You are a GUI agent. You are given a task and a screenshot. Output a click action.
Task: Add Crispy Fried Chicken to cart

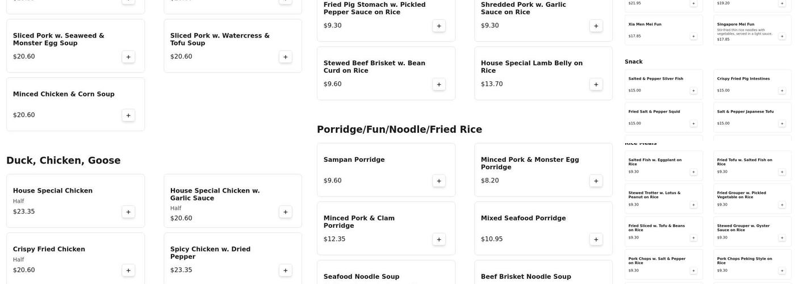(x=128, y=270)
